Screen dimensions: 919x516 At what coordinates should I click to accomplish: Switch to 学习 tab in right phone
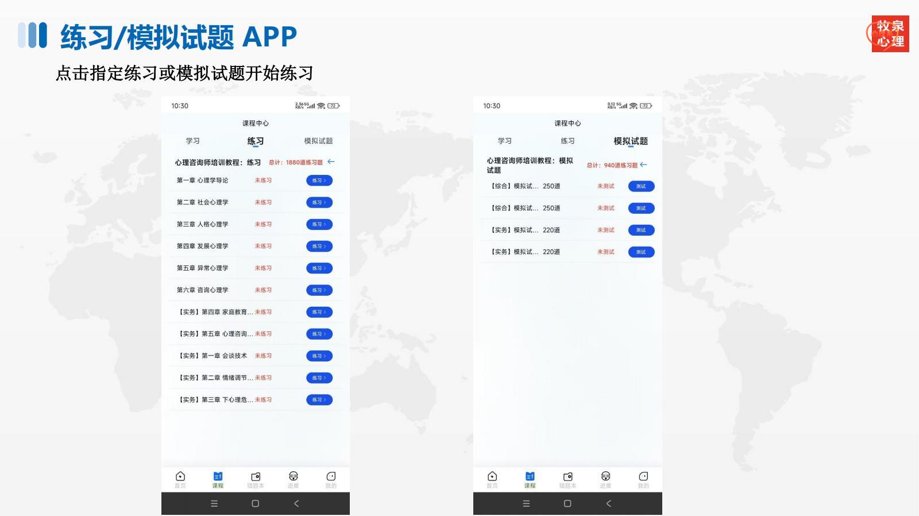pyautogui.click(x=504, y=141)
